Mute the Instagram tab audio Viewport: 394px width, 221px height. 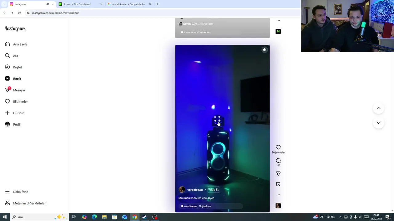tap(47, 4)
